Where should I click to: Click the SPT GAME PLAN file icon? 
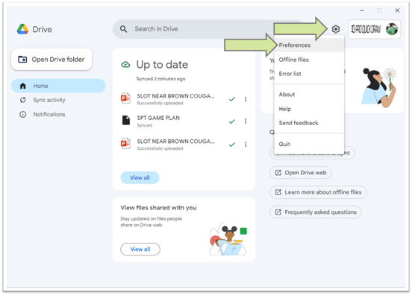pos(126,121)
